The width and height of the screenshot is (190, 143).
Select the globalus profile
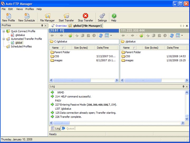point(20,35)
